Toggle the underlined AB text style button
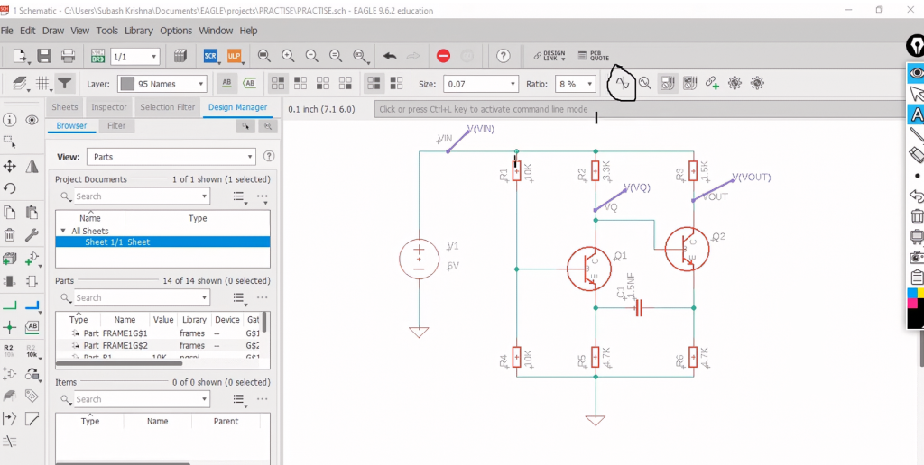This screenshot has width=924, height=465. click(226, 83)
